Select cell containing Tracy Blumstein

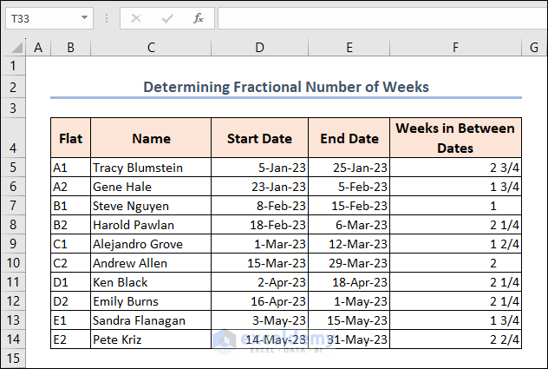pyautogui.click(x=151, y=168)
